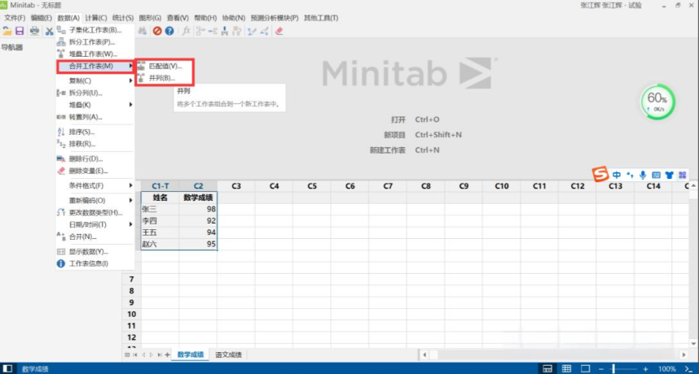Switch to worksheet-only grid view
The image size is (699, 374).
[566, 368]
